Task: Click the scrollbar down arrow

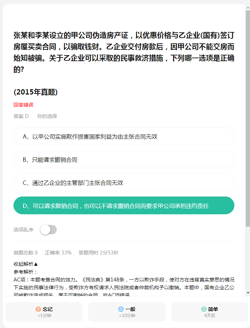Action: tap(248, 293)
